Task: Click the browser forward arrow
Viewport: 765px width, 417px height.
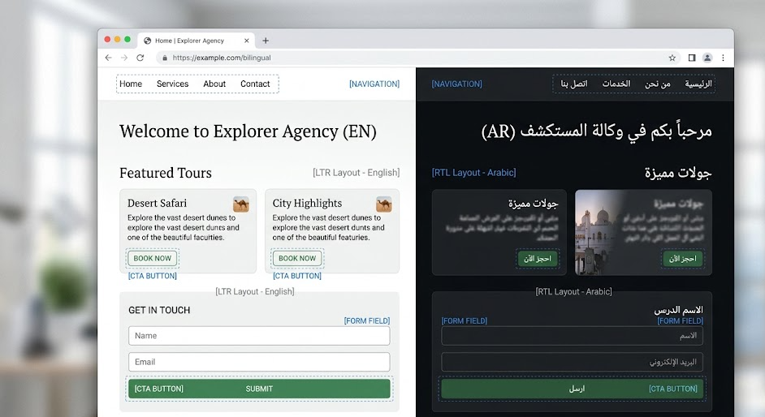Action: pos(124,58)
